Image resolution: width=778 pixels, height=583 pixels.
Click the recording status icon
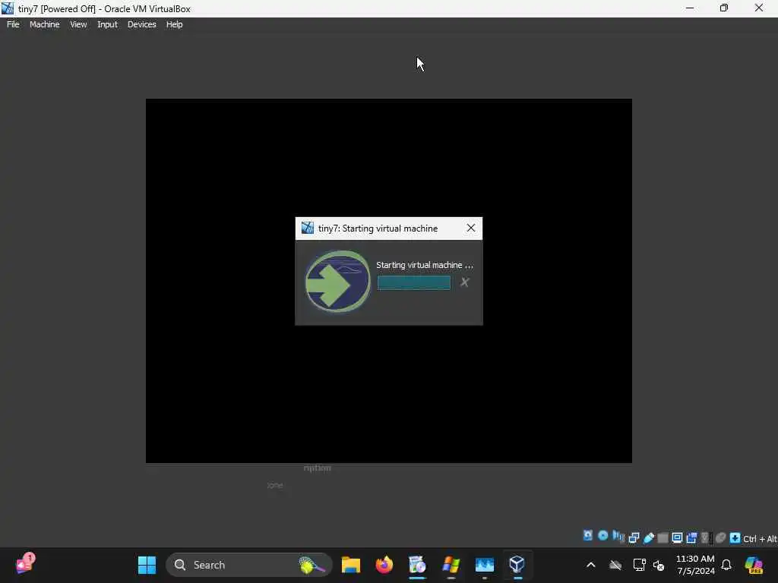tap(691, 538)
